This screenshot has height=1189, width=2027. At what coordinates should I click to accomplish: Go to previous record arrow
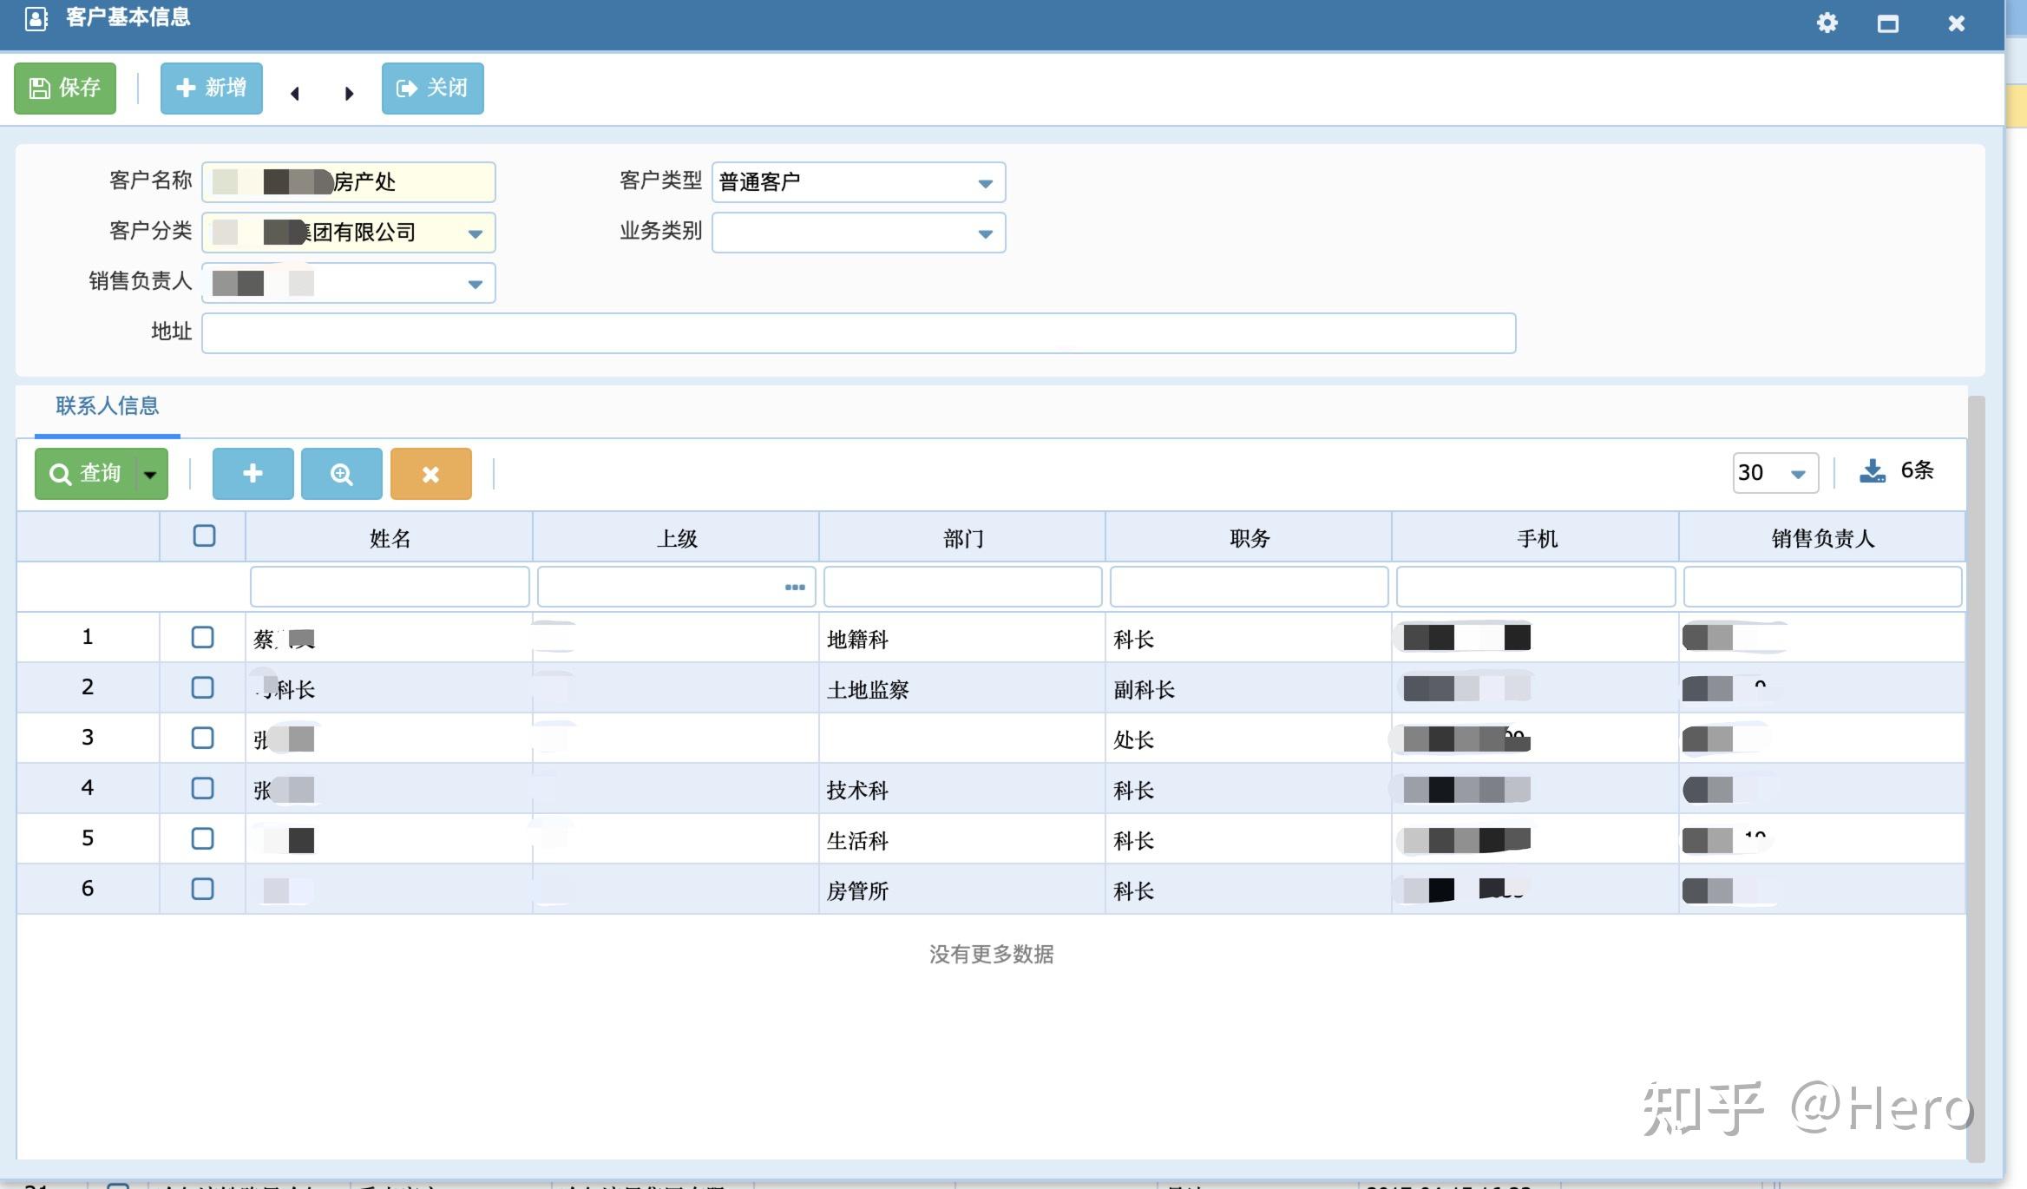coord(295,93)
